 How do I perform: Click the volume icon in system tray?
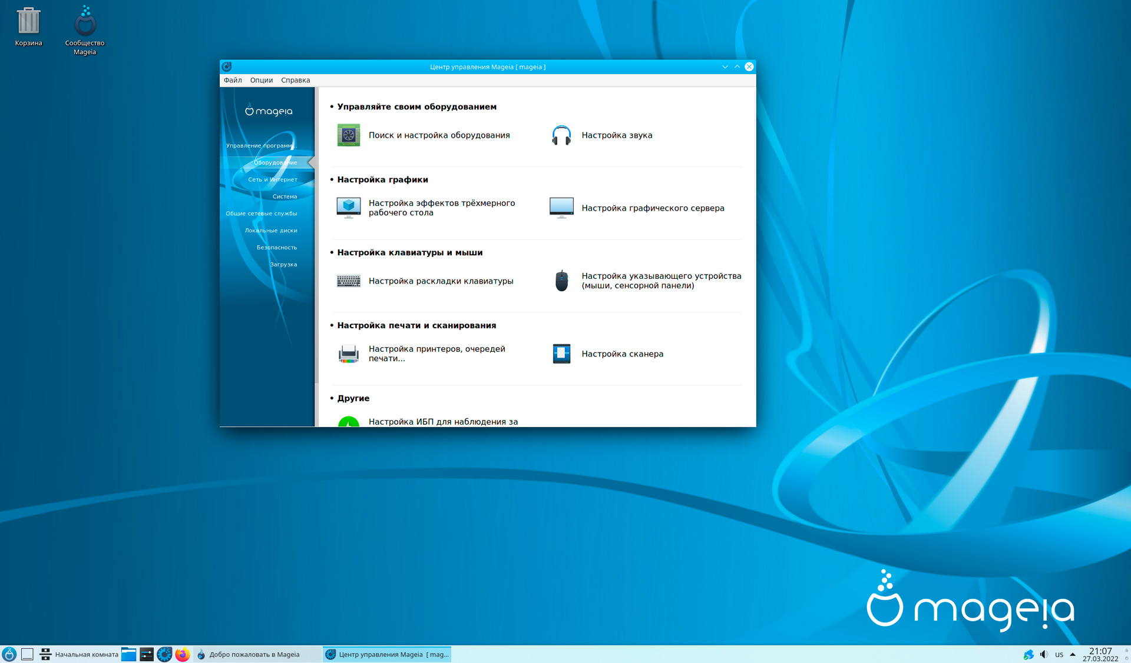(1044, 654)
